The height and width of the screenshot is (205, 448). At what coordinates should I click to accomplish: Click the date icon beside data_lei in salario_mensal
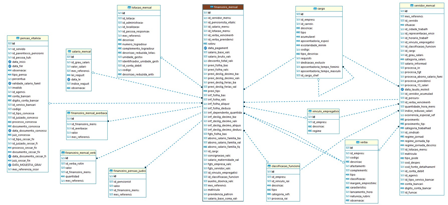click(69, 79)
